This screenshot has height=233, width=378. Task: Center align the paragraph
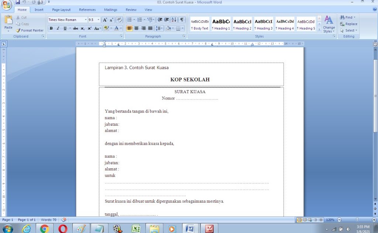[136, 28]
